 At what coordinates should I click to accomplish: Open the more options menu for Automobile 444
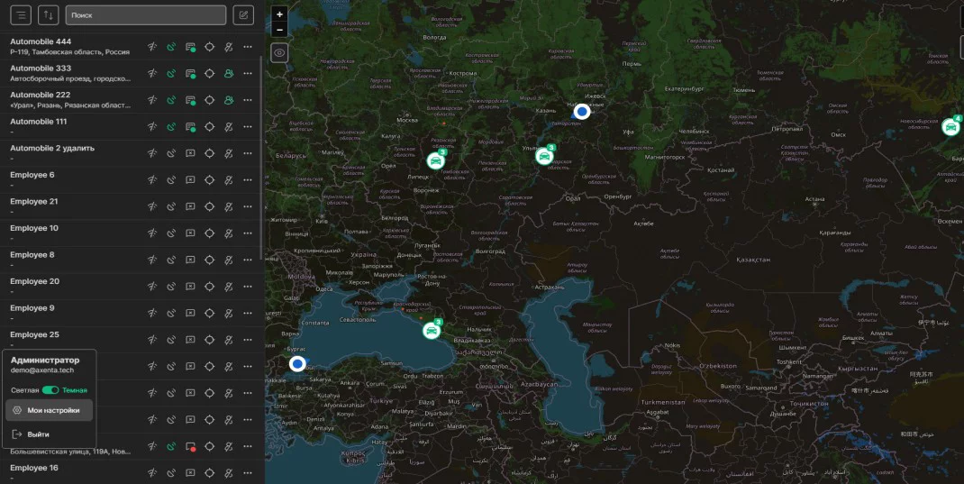(x=248, y=47)
